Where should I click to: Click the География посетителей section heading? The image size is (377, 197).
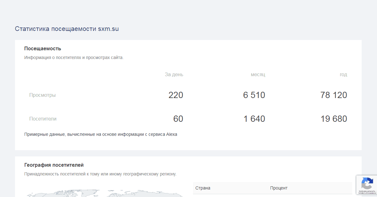click(x=54, y=165)
